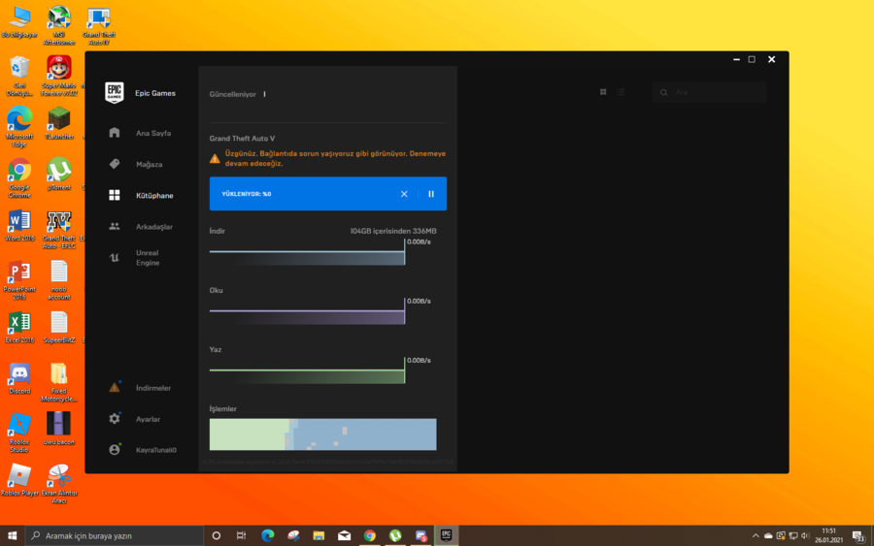Maximize the Epic Games Launcher window
The height and width of the screenshot is (546, 874).
pos(752,59)
